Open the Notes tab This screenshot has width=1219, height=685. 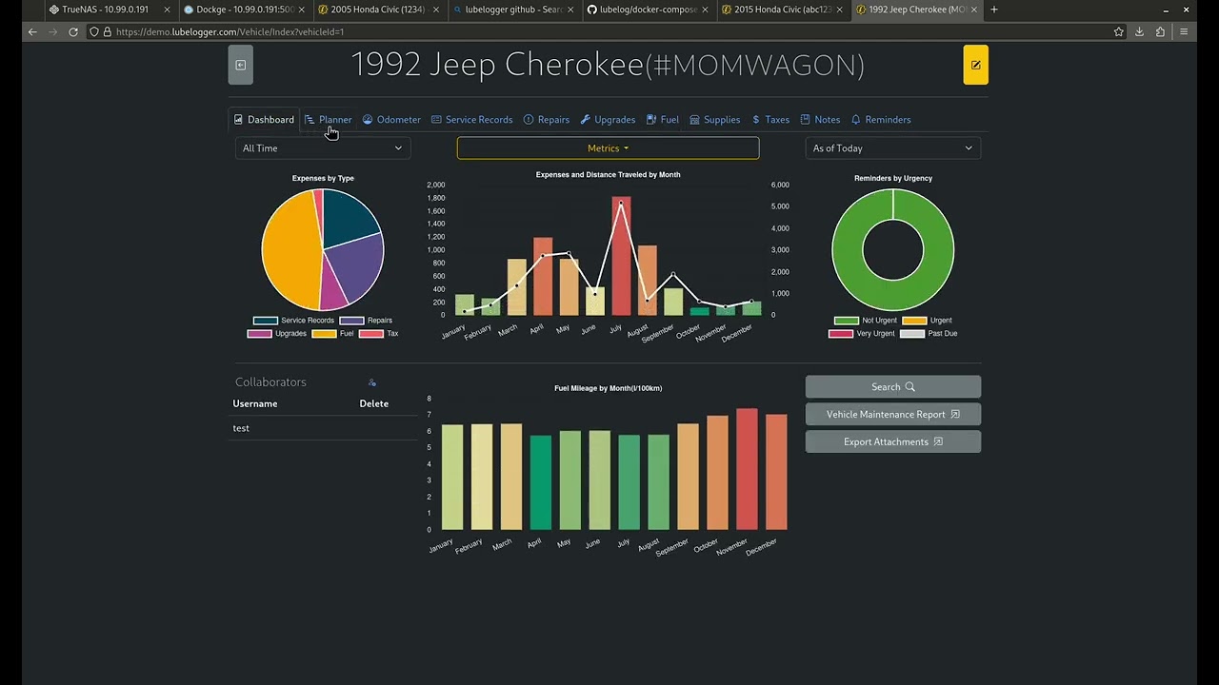point(820,120)
